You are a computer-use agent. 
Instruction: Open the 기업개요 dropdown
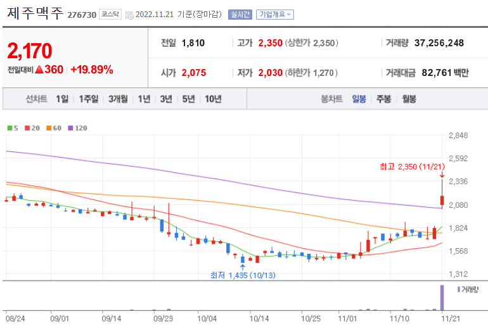tap(275, 15)
